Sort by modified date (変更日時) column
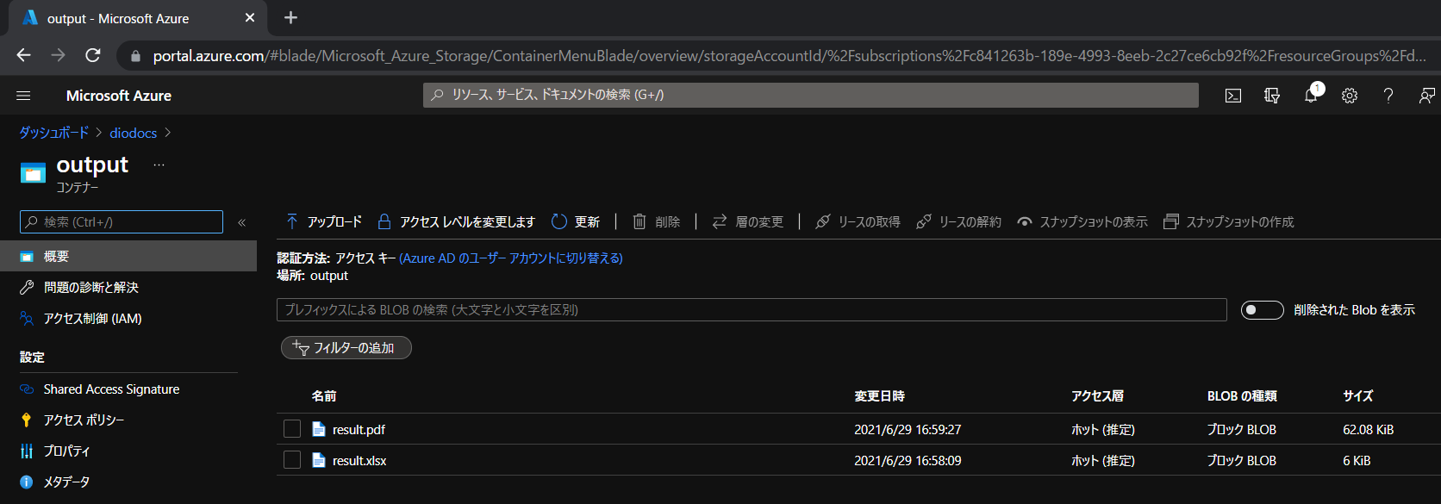Viewport: 1441px width, 504px height. (x=879, y=396)
